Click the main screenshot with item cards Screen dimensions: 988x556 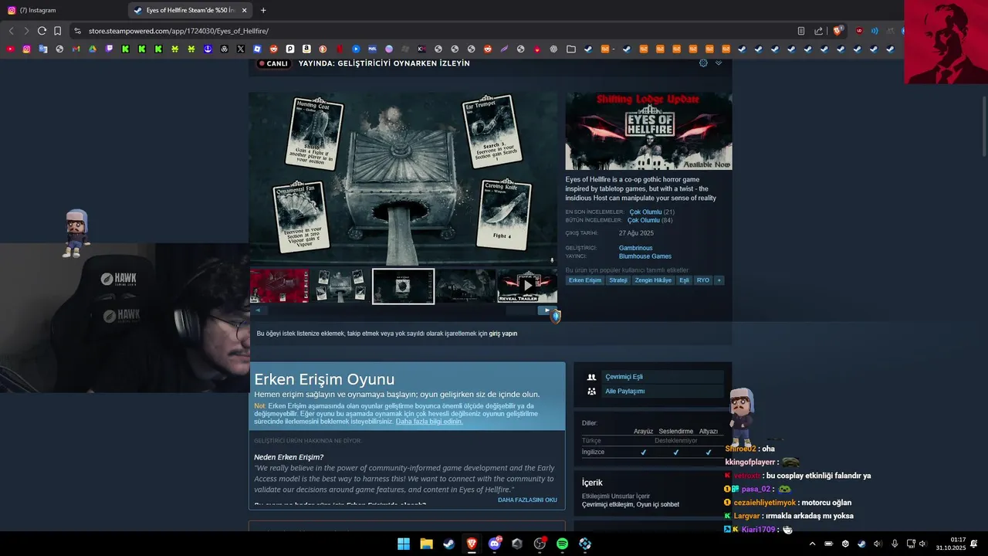(403, 179)
